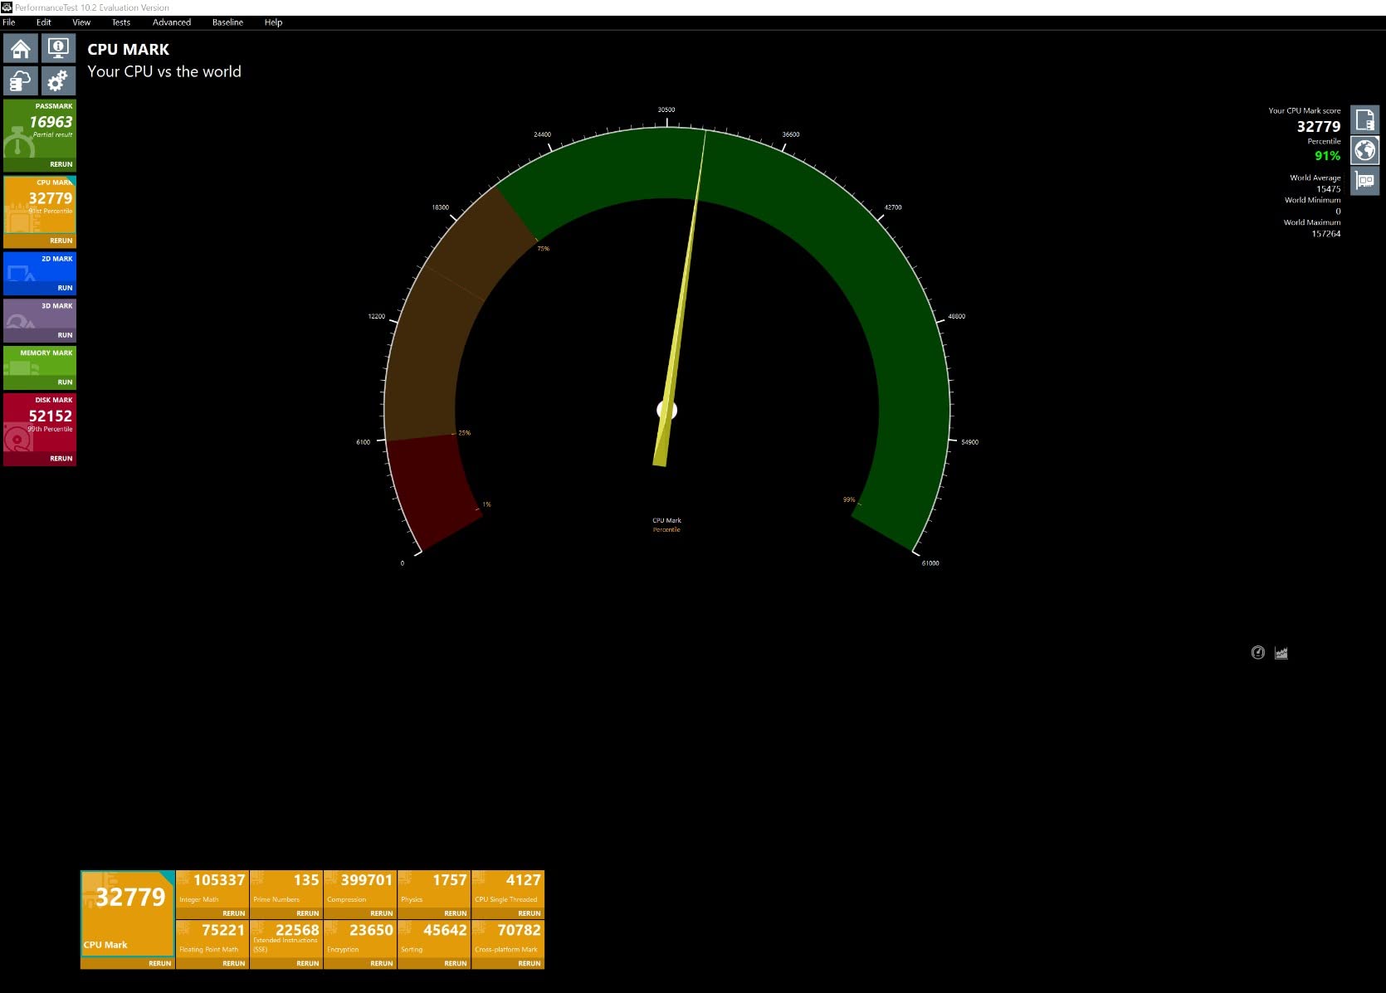This screenshot has width=1386, height=993.
Task: Click the 99% percentile marker label
Action: click(x=849, y=499)
